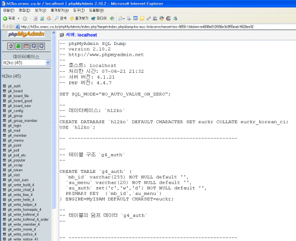Viewport: 296px width, 241px height.
Task: Open the 보기(V) menu
Action: [40, 10]
